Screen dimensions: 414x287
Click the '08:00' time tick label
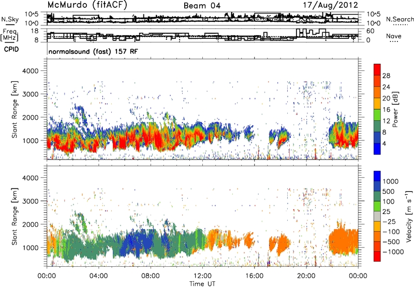point(150,276)
